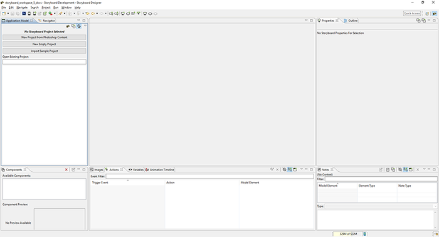This screenshot has width=439, height=237.
Task: Click the overlapping-squares icon in Notes toolbar
Action: coord(393,169)
